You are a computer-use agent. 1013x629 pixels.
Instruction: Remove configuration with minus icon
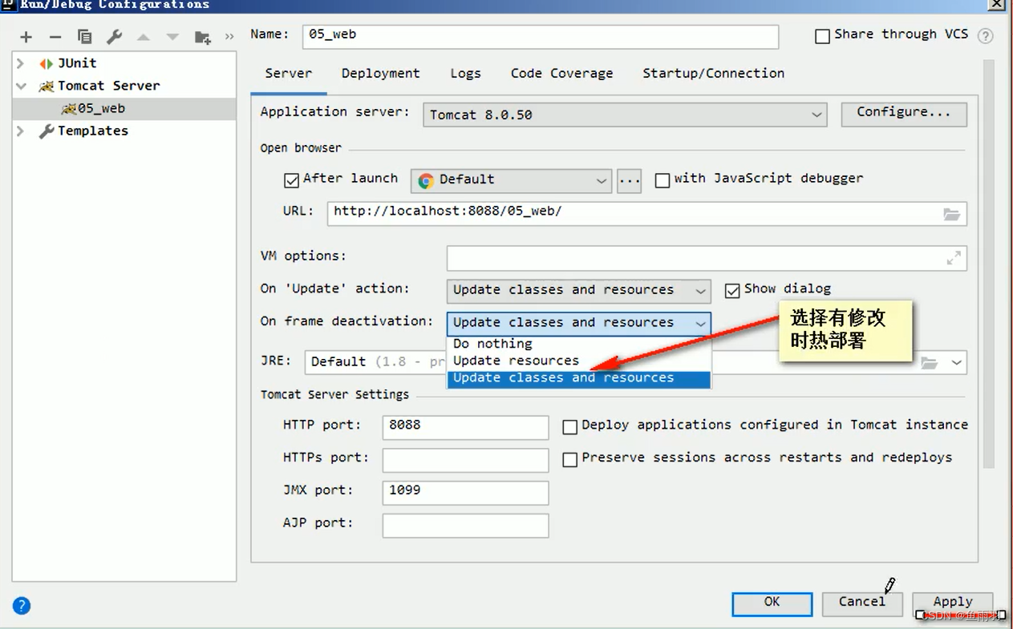pos(55,37)
